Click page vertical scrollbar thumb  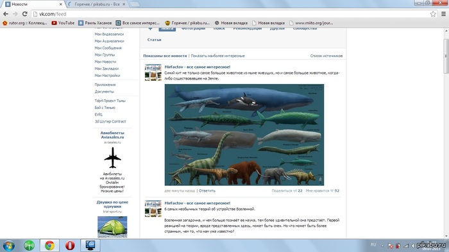[x=446, y=56]
